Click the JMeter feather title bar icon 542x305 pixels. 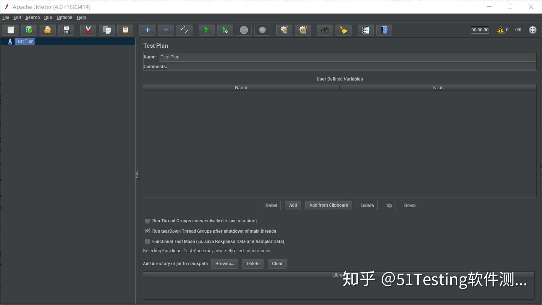[6, 7]
